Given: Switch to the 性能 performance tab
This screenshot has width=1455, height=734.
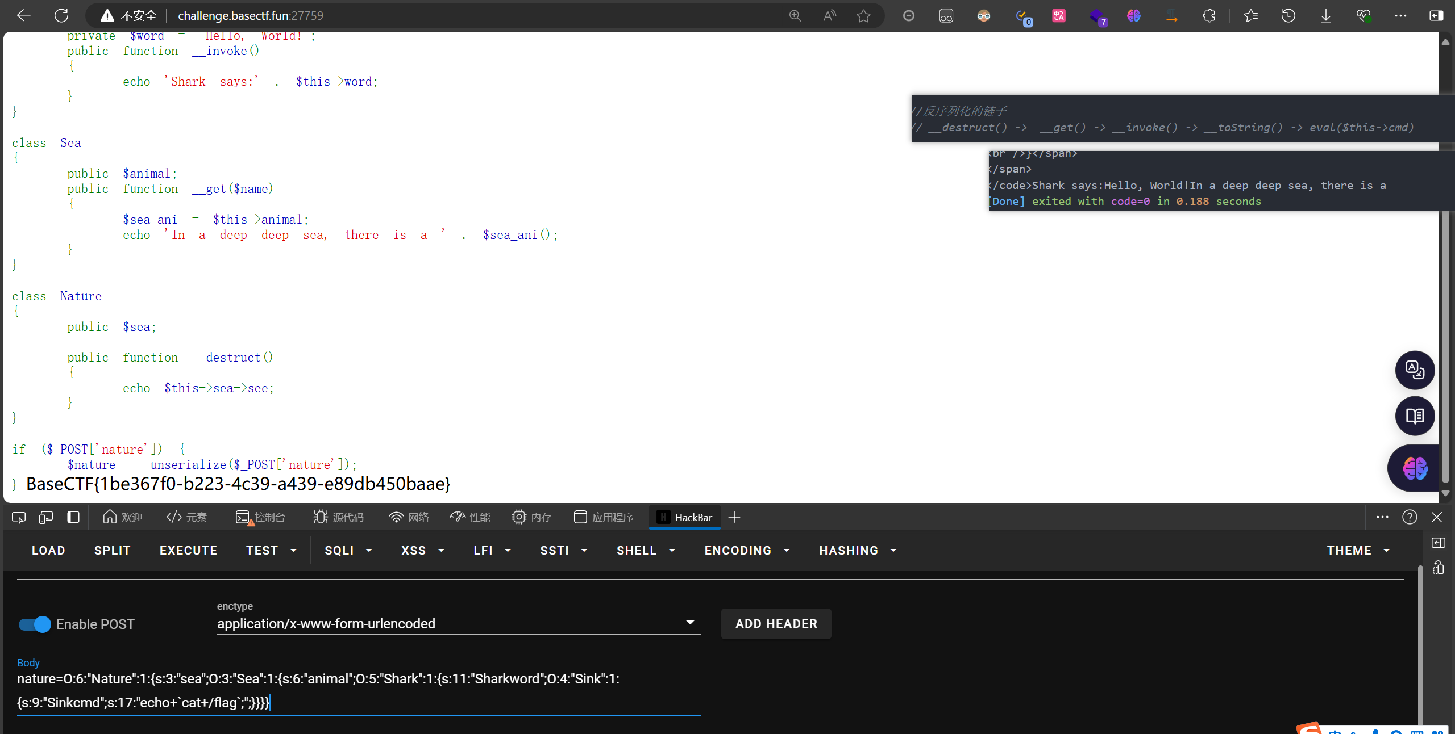Looking at the screenshot, I should pyautogui.click(x=469, y=517).
